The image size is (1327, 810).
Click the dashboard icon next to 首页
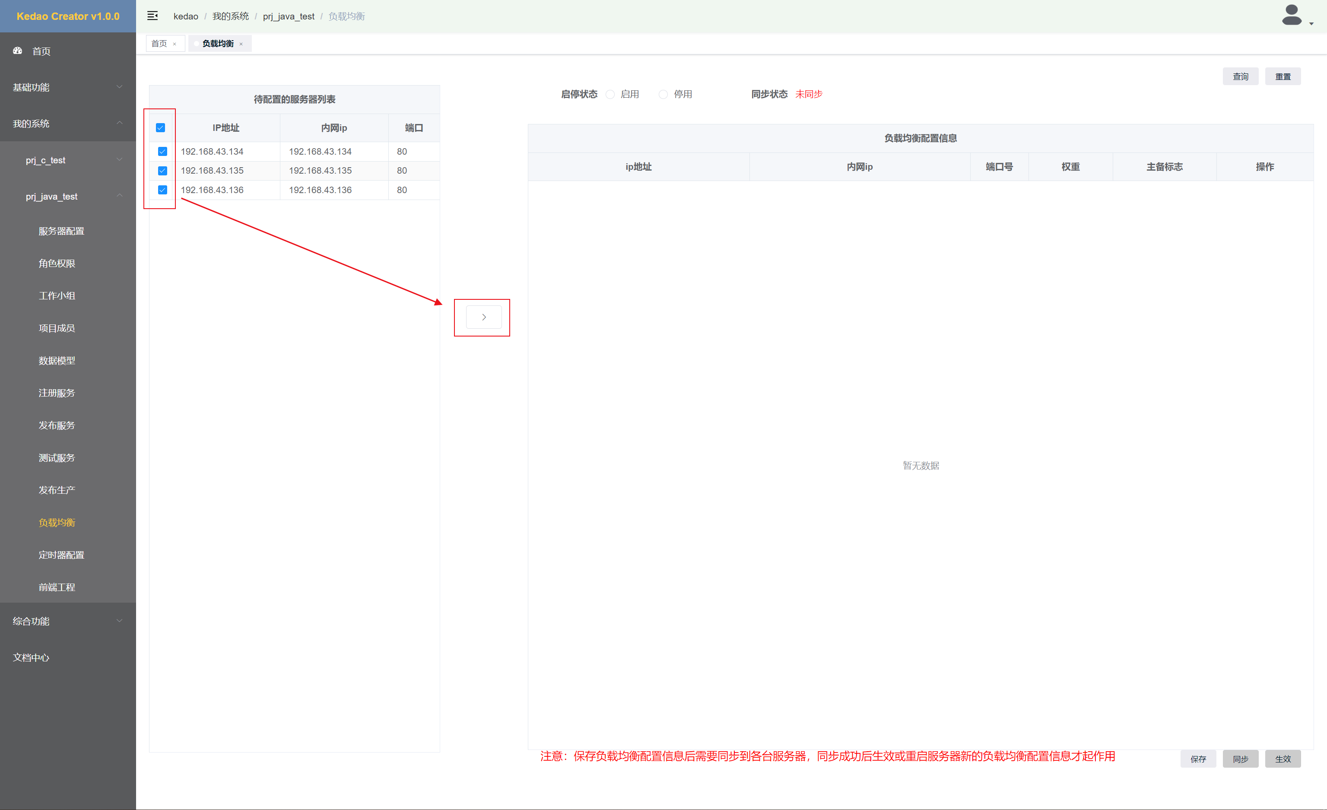(18, 51)
